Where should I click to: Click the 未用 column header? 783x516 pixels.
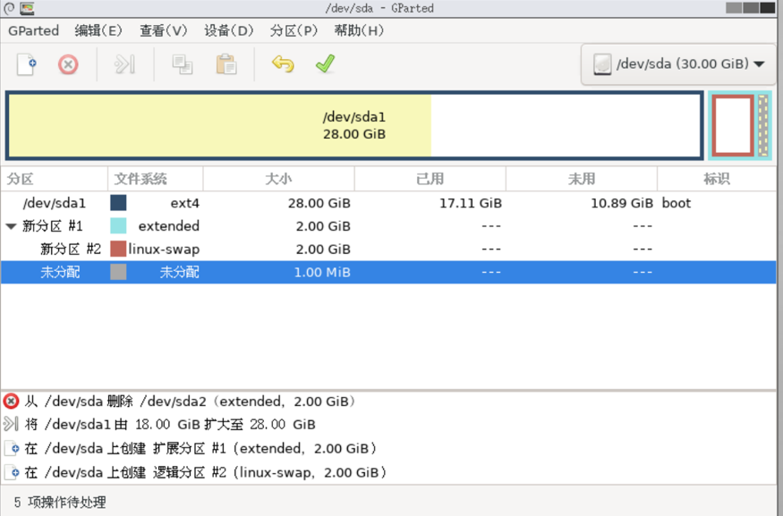pyautogui.click(x=582, y=179)
